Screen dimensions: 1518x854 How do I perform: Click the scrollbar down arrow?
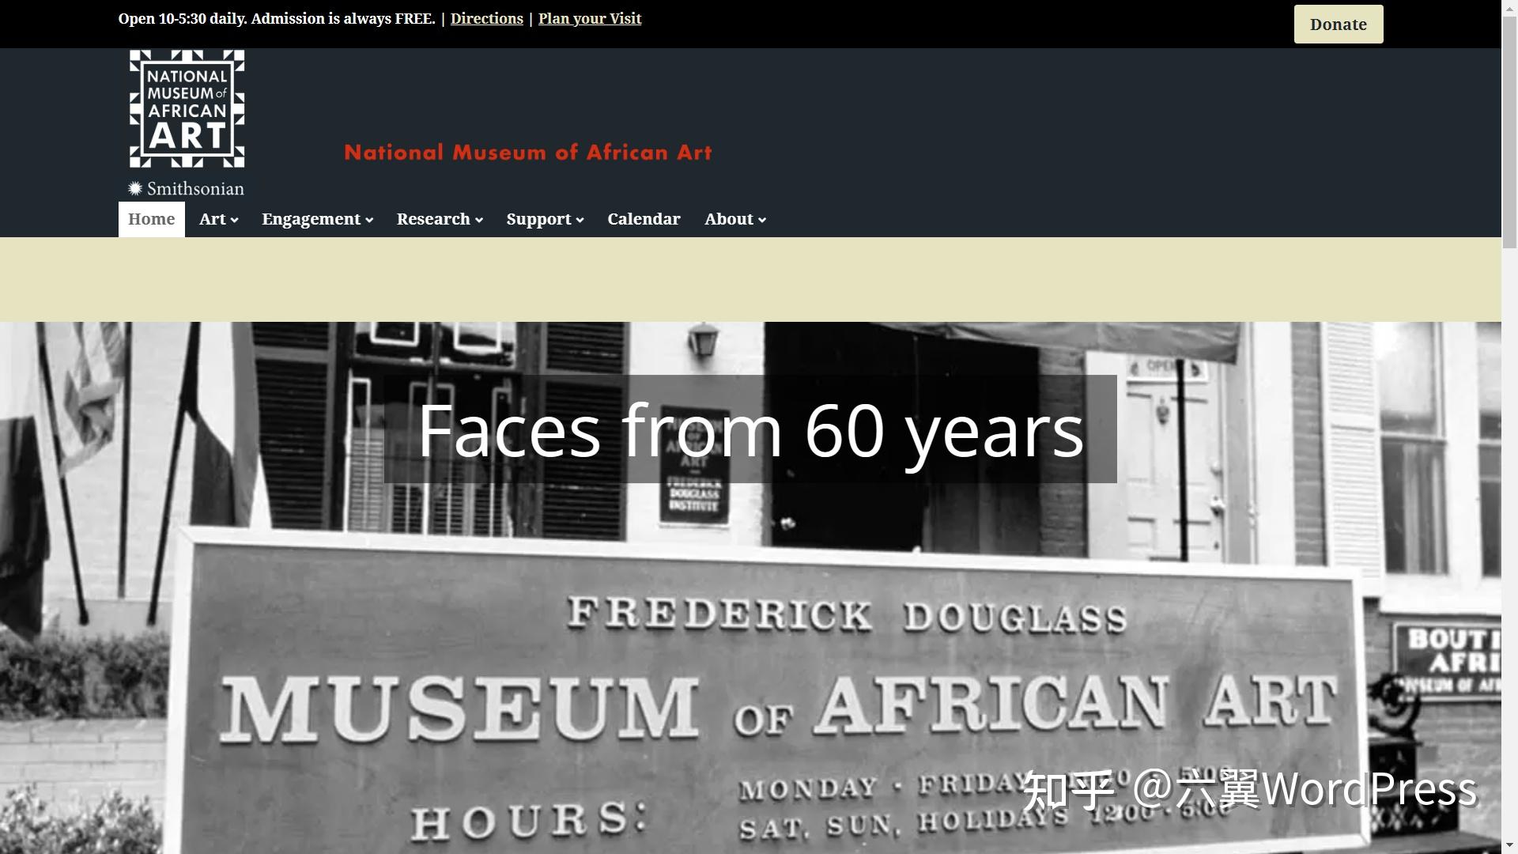[1509, 847]
